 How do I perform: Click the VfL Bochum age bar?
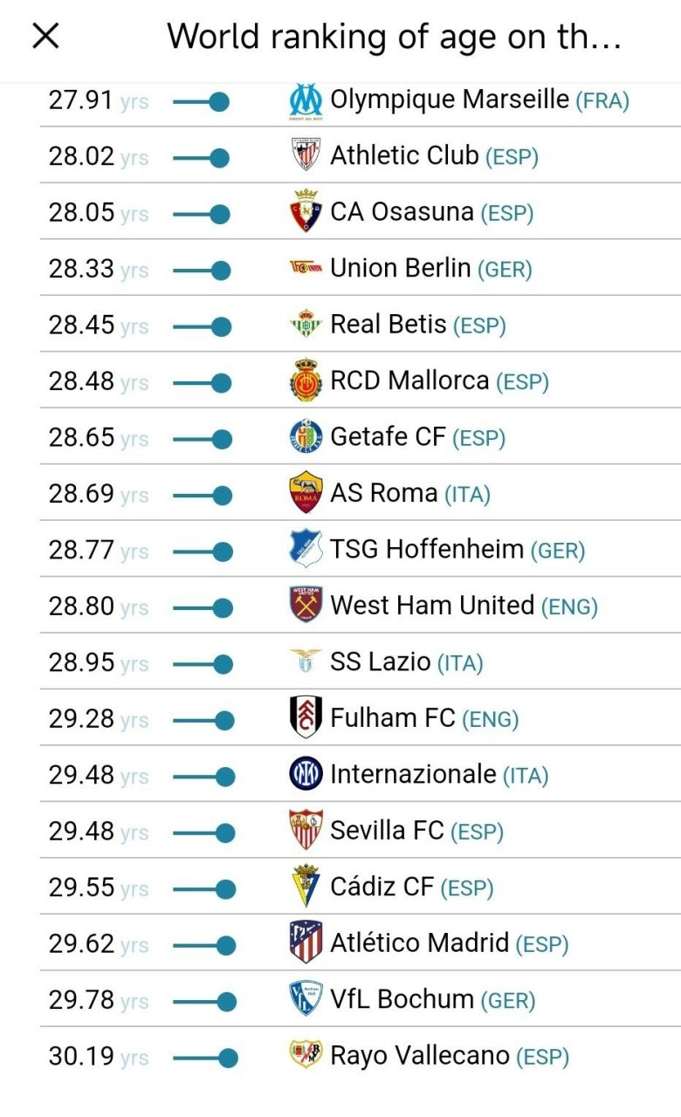point(204,1002)
